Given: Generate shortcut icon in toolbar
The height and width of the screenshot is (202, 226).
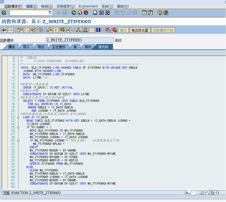Looking at the screenshot, I should coord(150,13).
